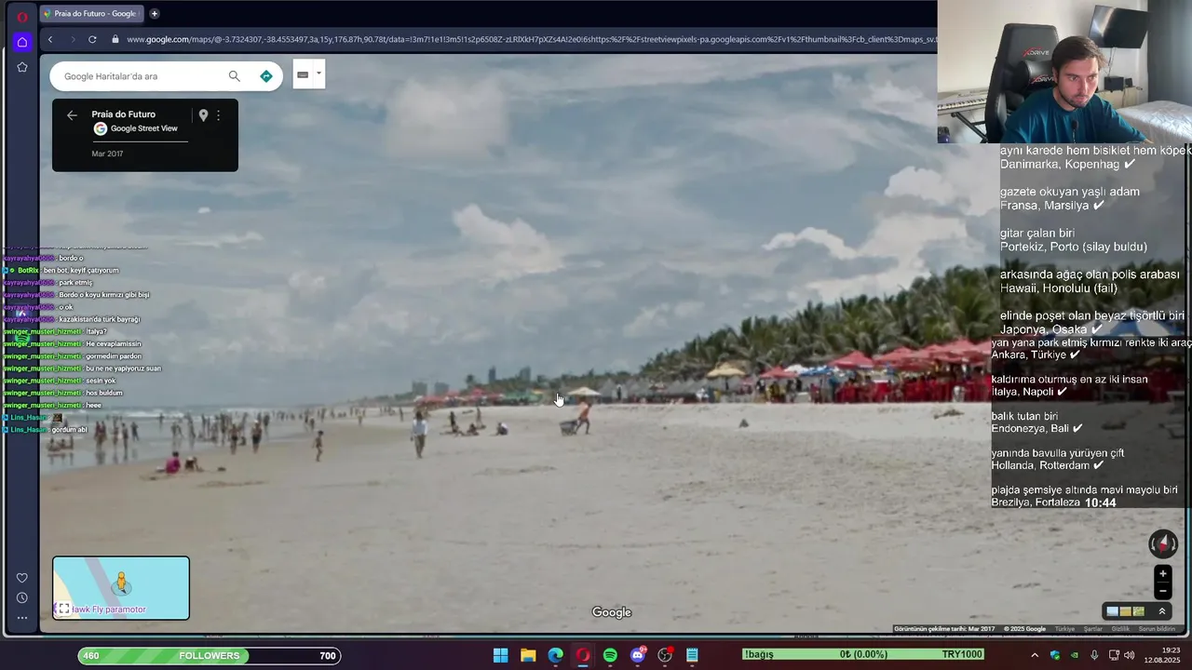Expand the keyboard input tools dropdown arrow
Viewport: 1192px width, 670px height.
pos(318,74)
